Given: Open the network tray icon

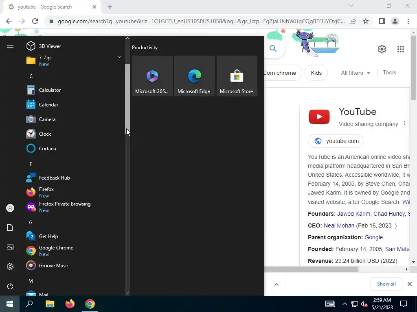Looking at the screenshot, I should coord(355,304).
